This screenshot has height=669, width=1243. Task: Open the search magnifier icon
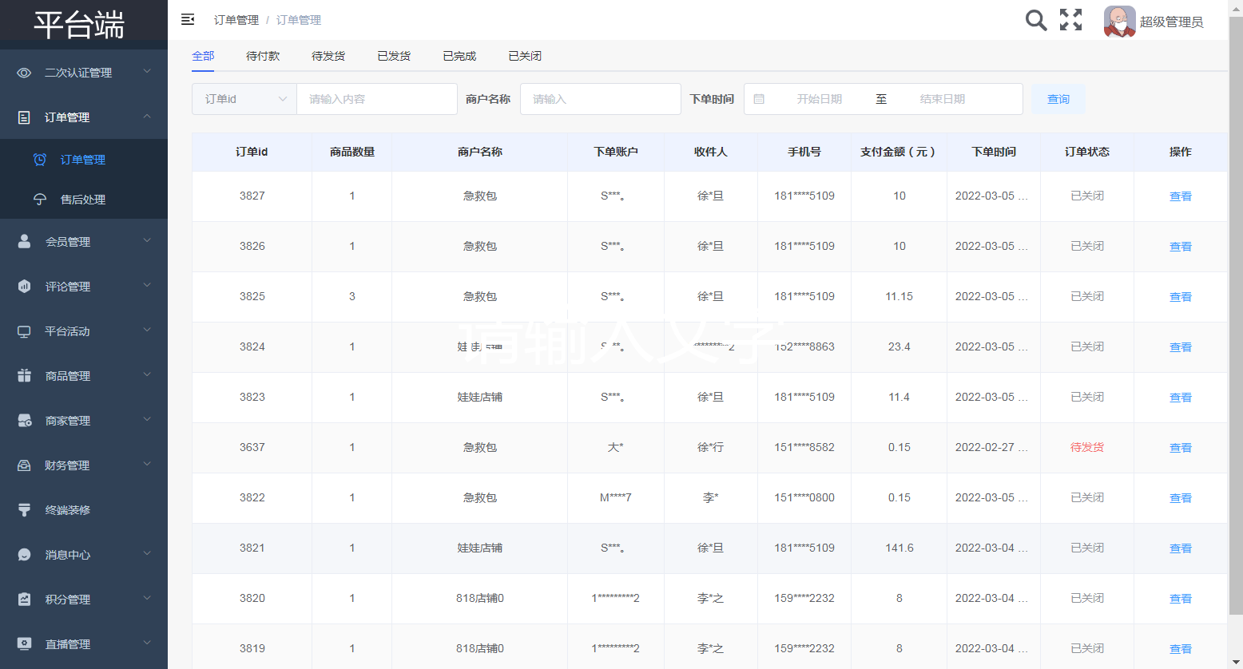[x=1036, y=20]
